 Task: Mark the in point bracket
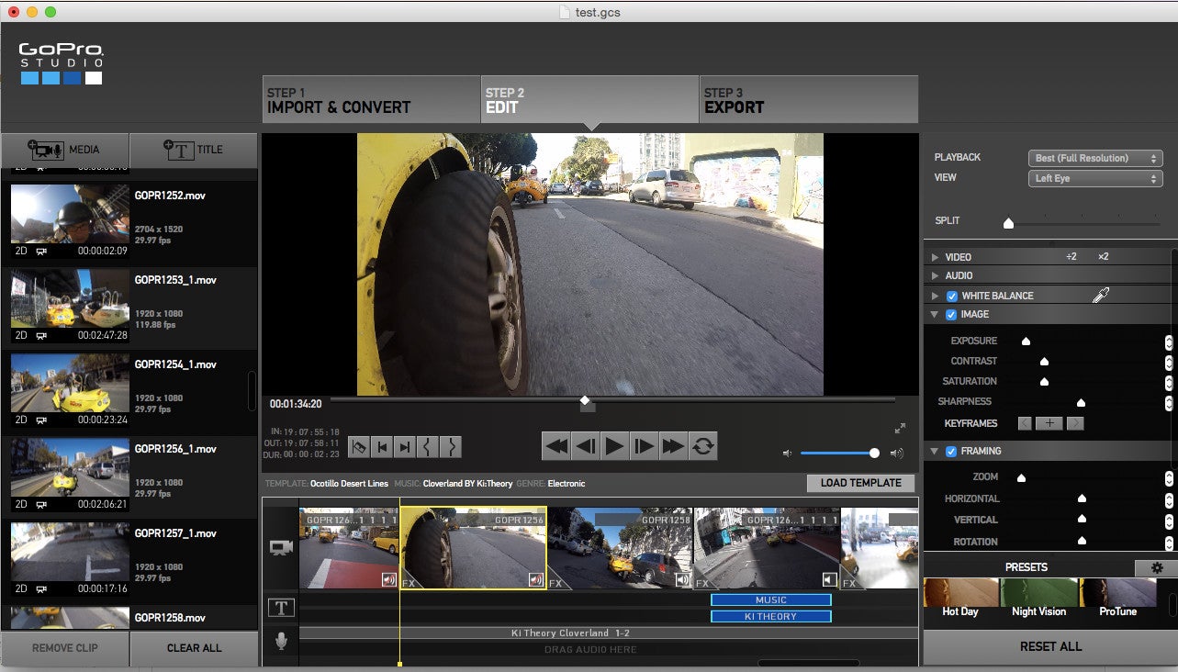428,447
